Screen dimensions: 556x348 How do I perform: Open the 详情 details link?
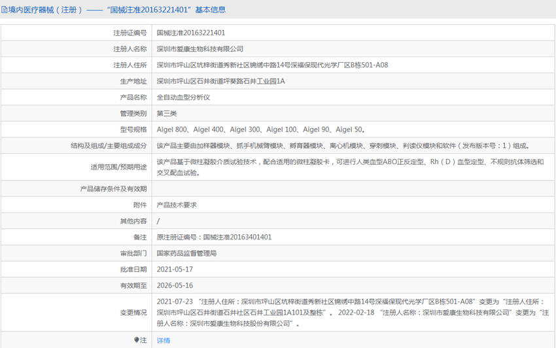click(x=164, y=340)
